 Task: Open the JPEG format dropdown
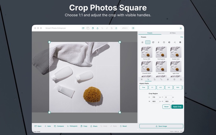[x=125, y=28]
